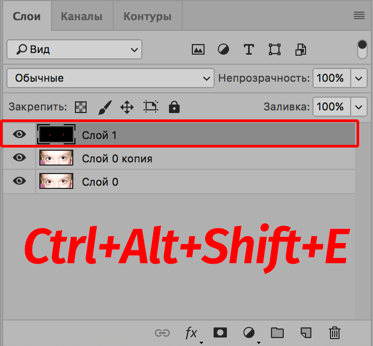
Task: Select the Слой 0 thumbnail
Action: click(56, 181)
